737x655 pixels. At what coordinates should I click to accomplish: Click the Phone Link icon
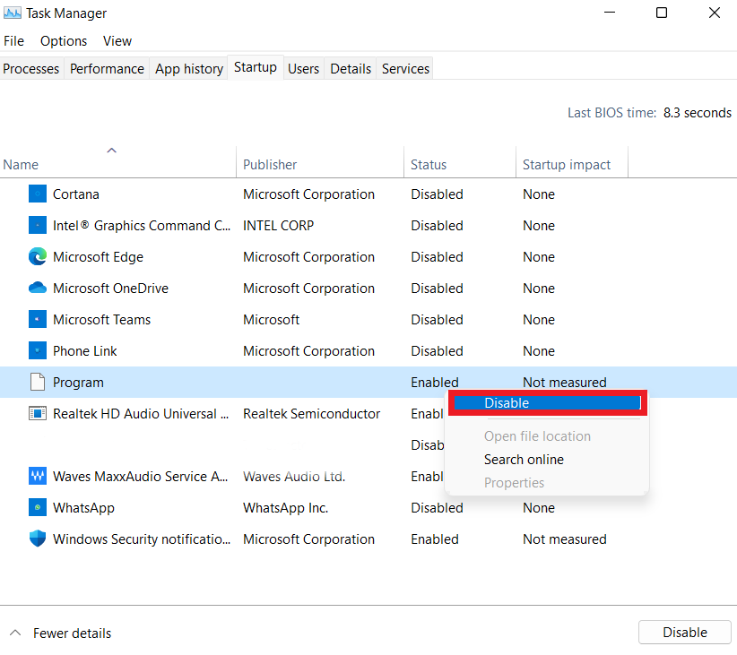click(x=37, y=351)
